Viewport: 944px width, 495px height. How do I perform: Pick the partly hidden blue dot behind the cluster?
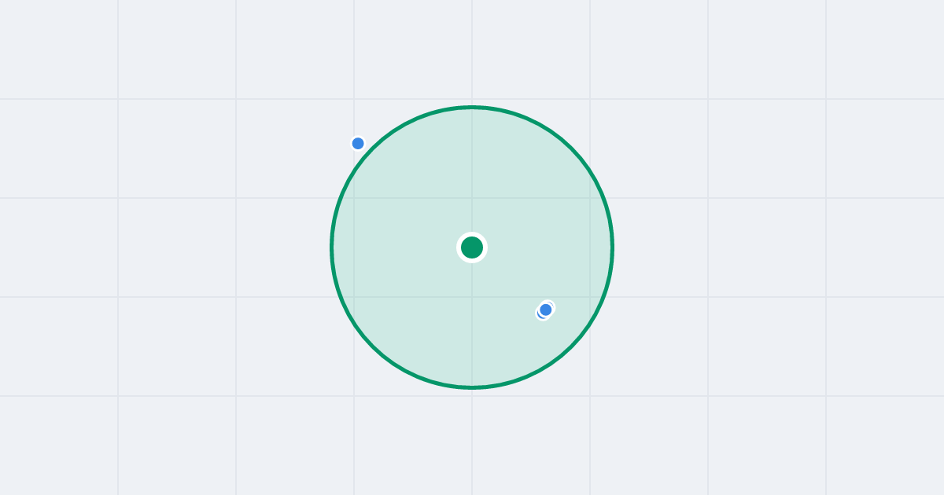540,314
